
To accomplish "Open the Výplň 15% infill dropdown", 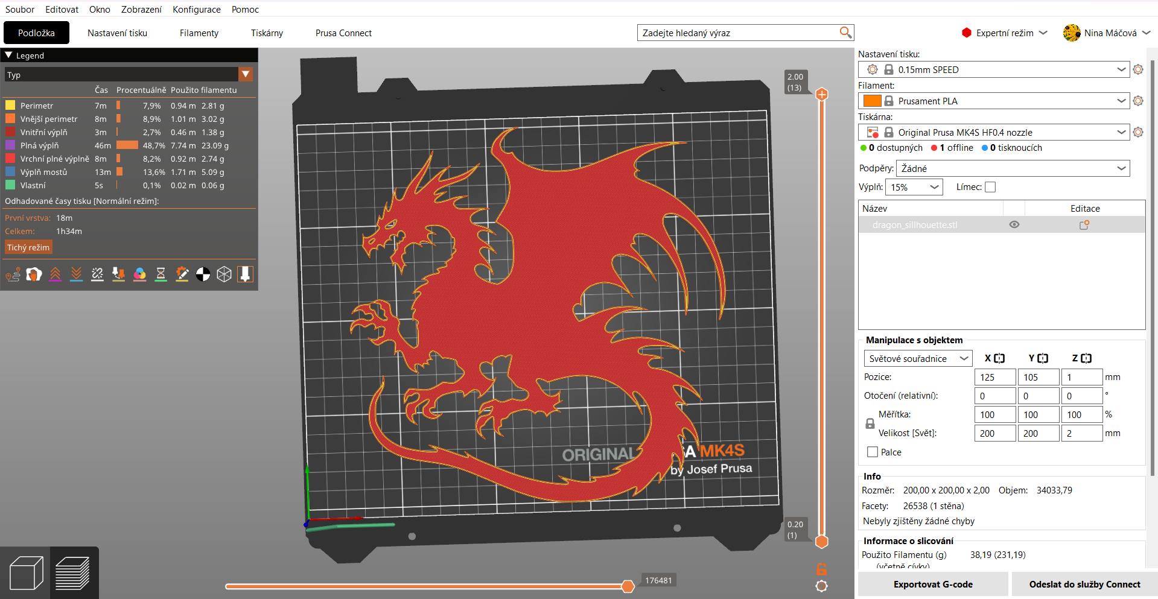I will click(914, 187).
